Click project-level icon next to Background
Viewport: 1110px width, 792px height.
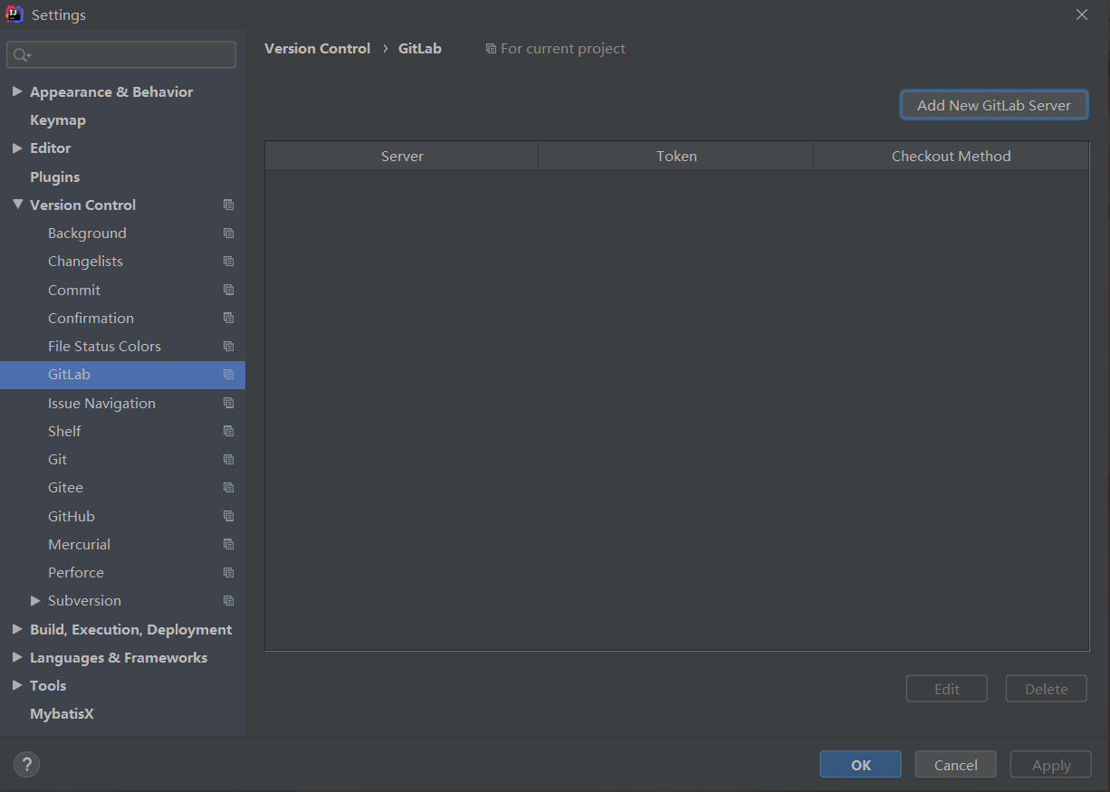pyautogui.click(x=228, y=233)
